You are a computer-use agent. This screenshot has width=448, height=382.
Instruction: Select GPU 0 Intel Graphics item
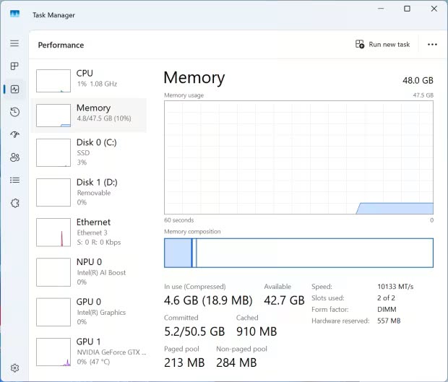tap(90, 311)
